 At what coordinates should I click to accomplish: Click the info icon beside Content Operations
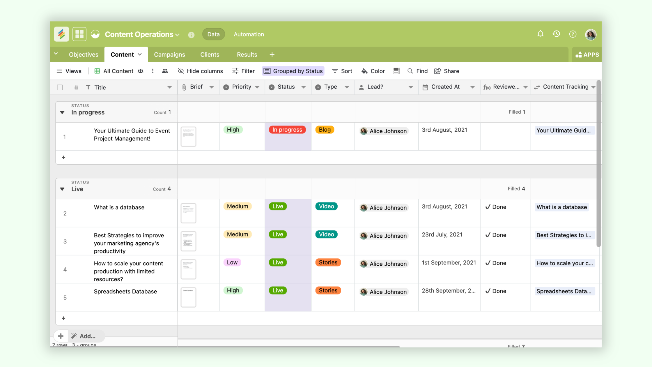[x=191, y=35]
